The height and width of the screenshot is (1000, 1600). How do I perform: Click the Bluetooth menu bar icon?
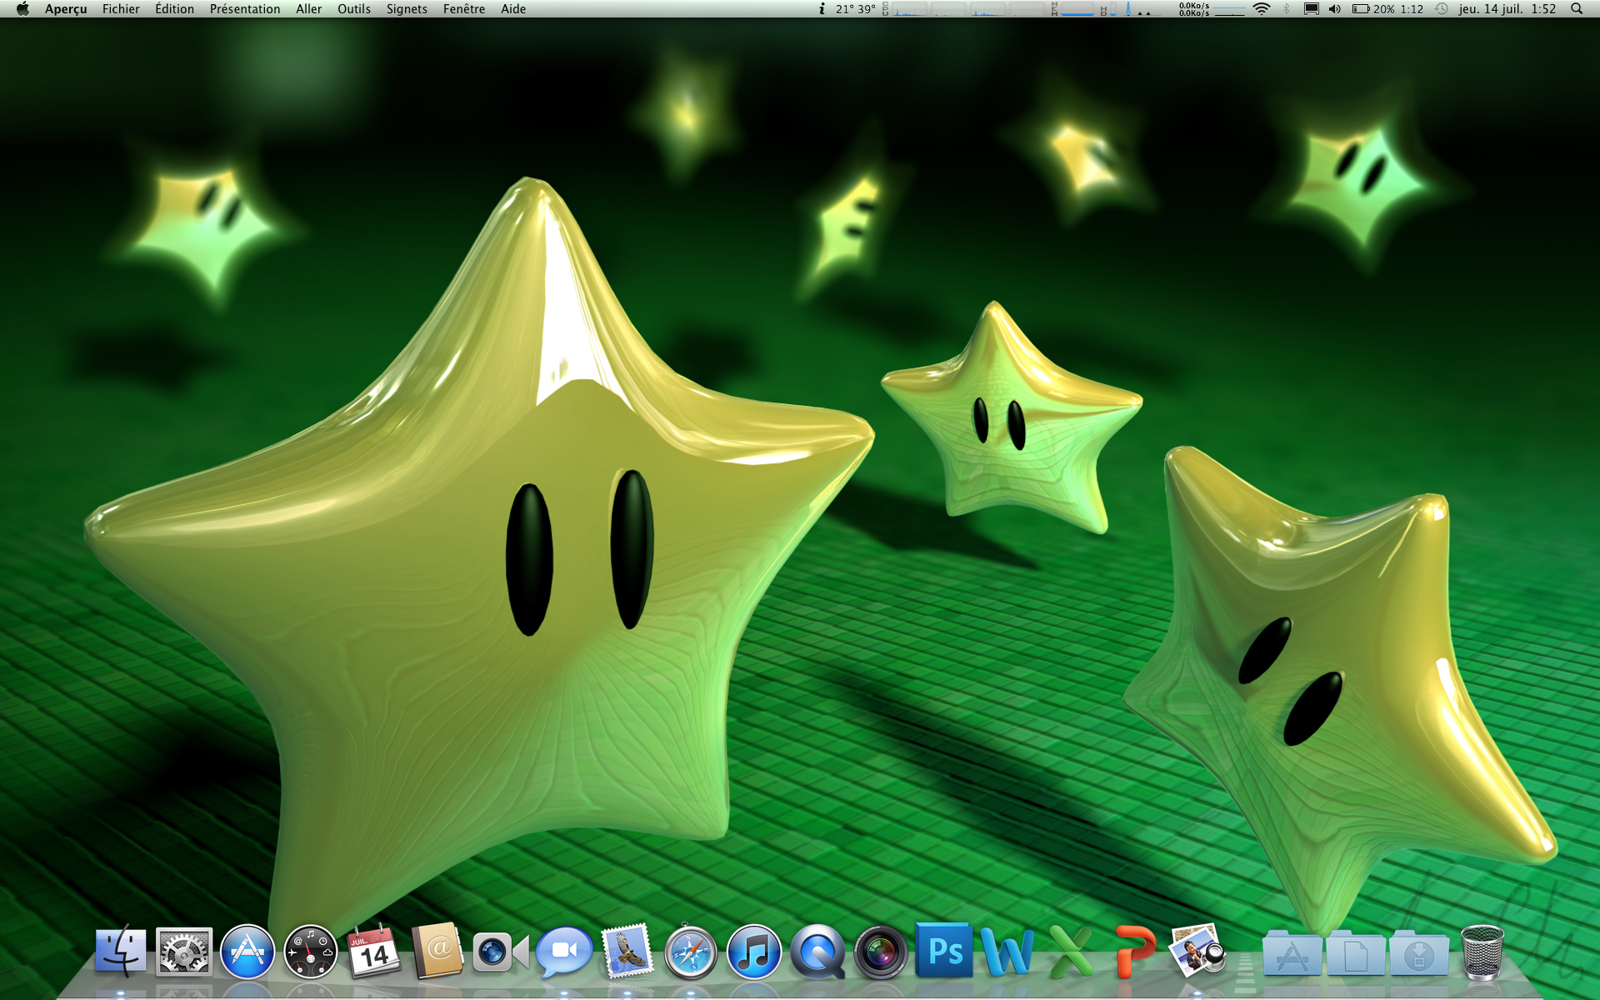[1286, 9]
